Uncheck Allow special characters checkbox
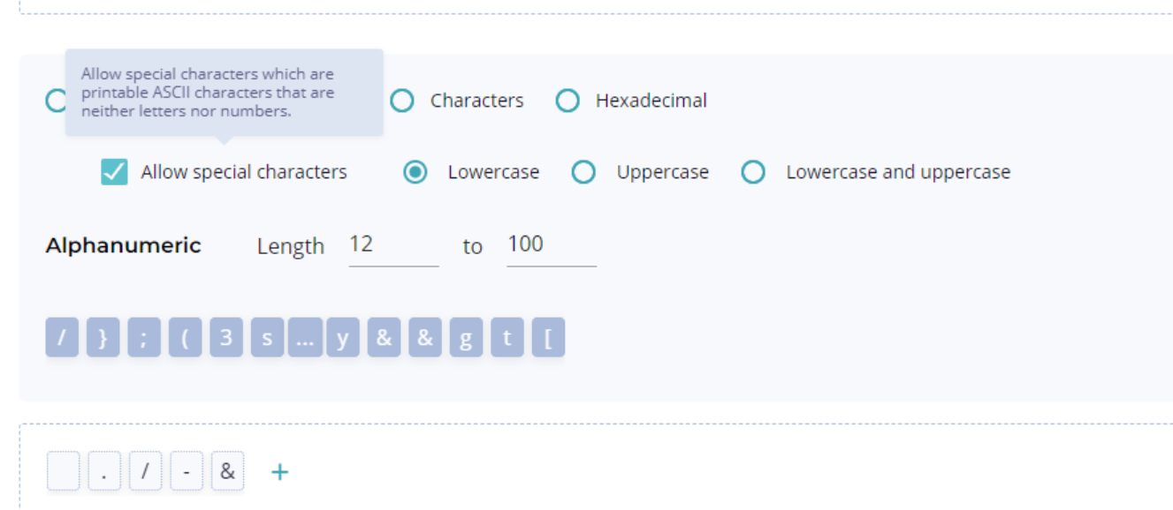Screen dimensions: 1173x510 (x=114, y=172)
